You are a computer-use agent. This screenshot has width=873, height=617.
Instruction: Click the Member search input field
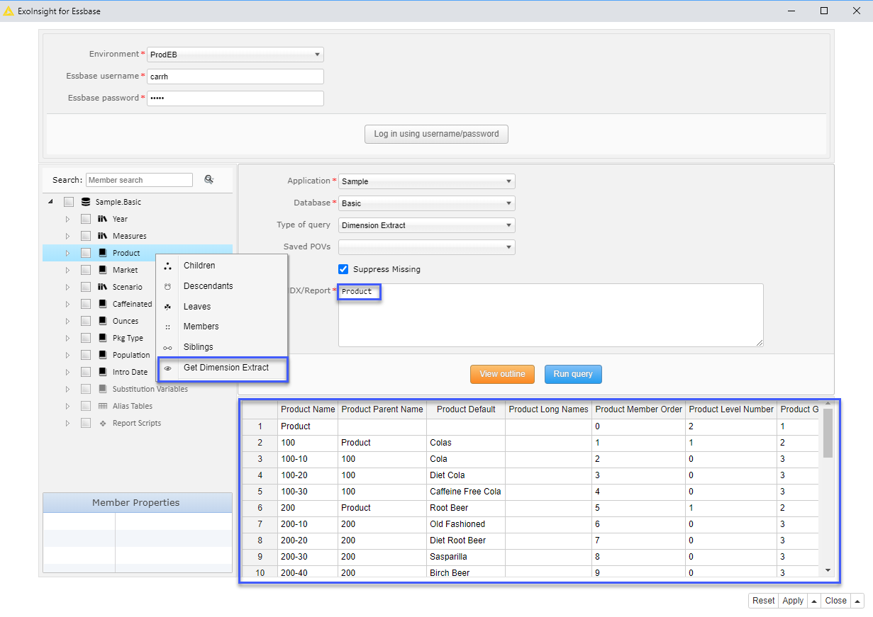click(x=139, y=180)
